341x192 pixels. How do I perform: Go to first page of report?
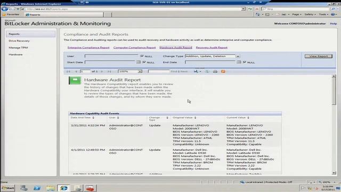[x=68, y=71]
